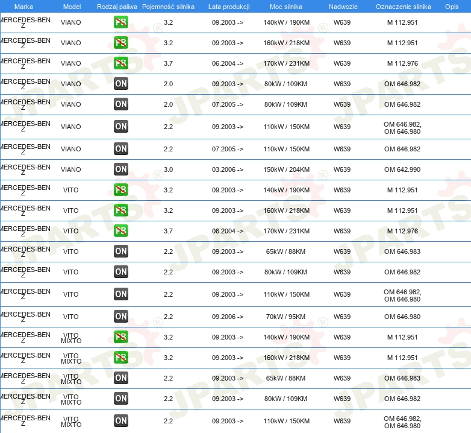Click 170kW / 231KM in the Vito row

click(x=286, y=231)
